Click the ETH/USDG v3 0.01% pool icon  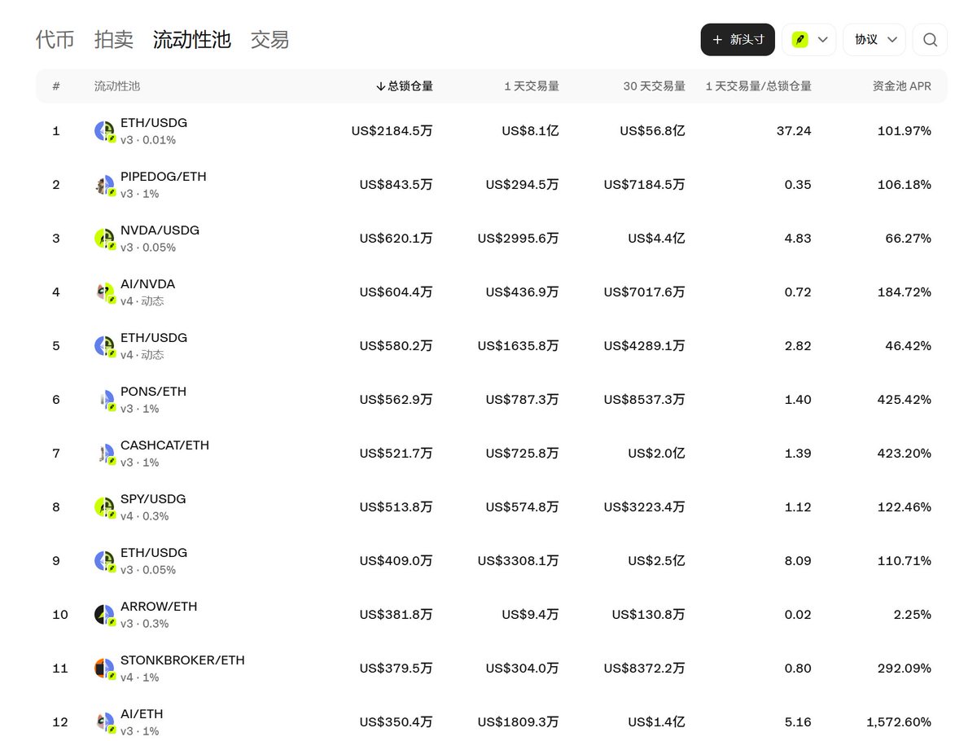coord(104,131)
